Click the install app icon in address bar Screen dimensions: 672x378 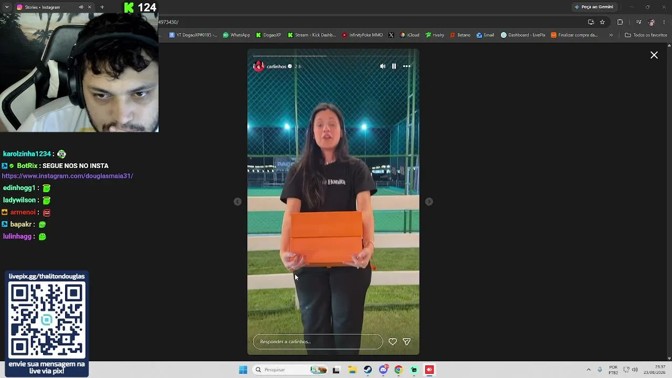591,22
